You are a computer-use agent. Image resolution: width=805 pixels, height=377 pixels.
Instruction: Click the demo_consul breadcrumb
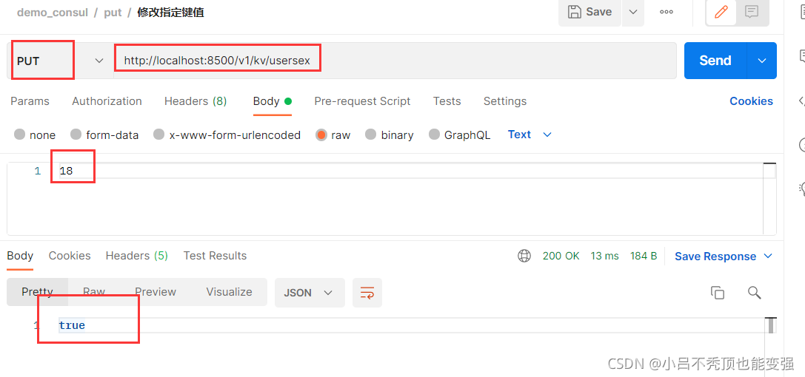[53, 13]
